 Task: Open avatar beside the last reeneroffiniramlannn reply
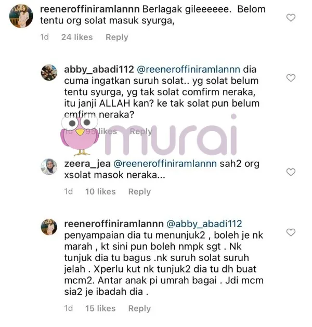(49, 227)
